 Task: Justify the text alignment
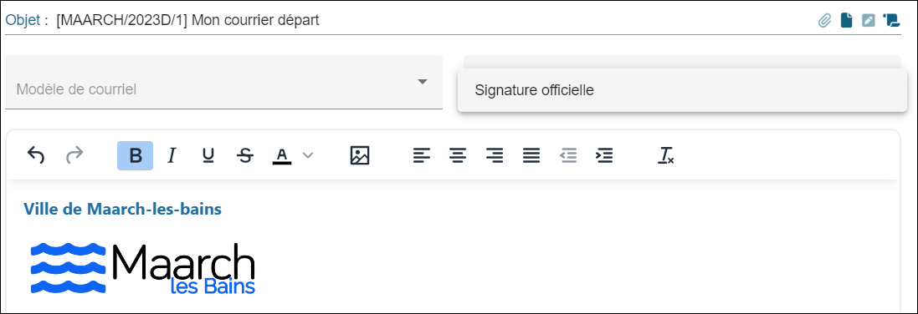coord(531,155)
